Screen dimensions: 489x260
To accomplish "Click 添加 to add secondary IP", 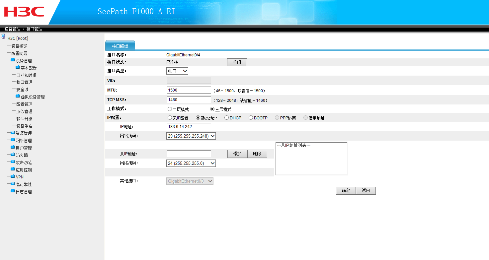I will [x=237, y=154].
